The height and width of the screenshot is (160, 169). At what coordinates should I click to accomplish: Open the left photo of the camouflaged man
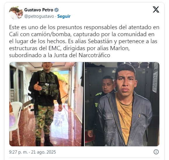coord(47,104)
